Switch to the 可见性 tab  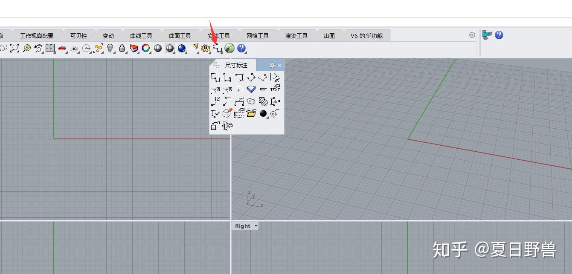pos(78,36)
